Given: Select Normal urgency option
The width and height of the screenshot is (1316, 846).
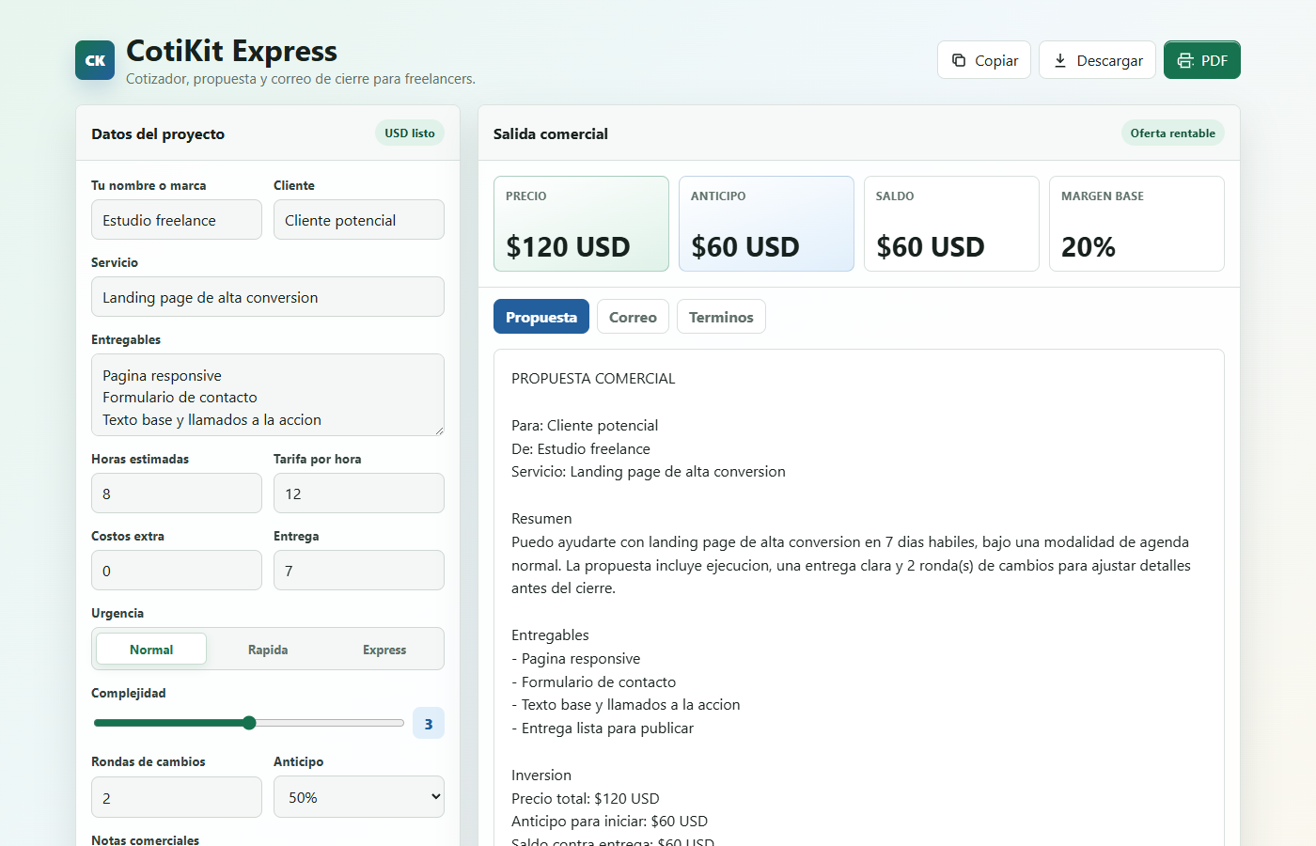Looking at the screenshot, I should [151, 650].
